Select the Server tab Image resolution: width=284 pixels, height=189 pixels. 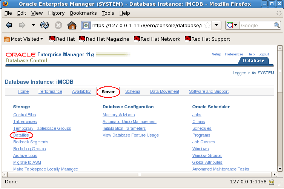click(x=108, y=92)
